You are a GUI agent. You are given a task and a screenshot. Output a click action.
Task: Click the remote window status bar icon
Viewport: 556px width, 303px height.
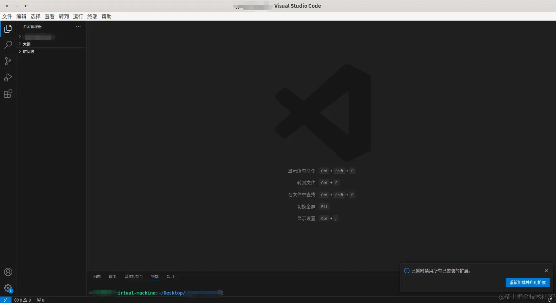click(x=6, y=300)
